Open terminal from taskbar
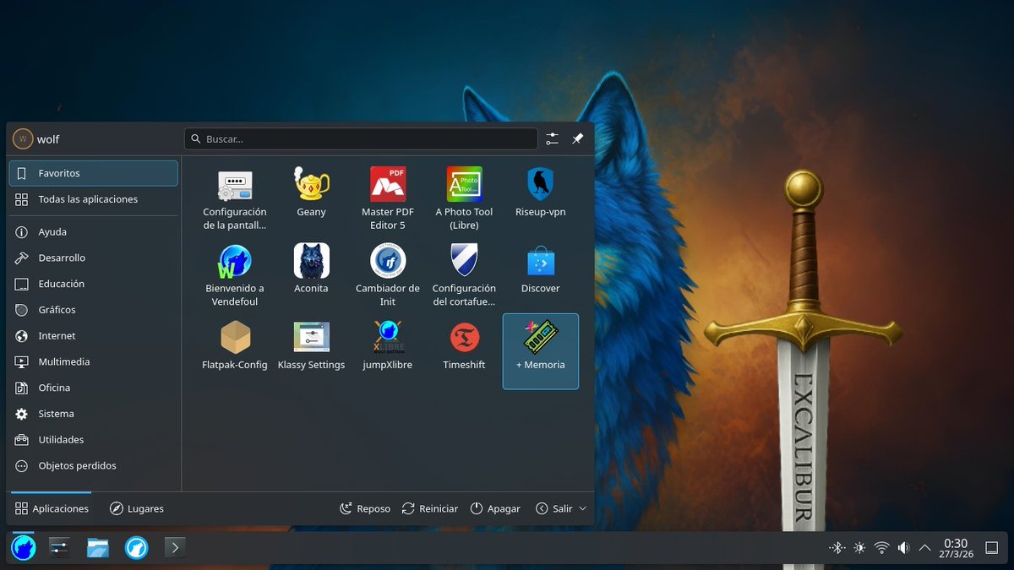 174,547
